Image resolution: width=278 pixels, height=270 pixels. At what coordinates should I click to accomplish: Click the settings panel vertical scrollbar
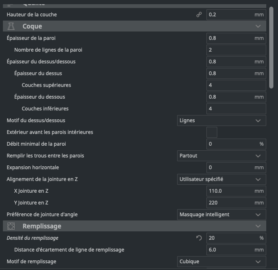pos(271,46)
